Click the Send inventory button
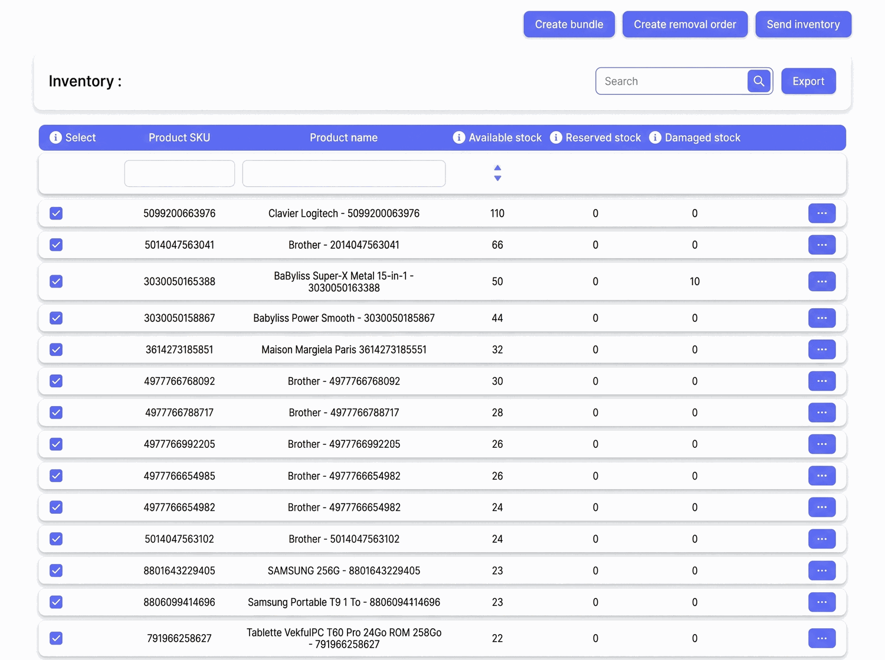This screenshot has height=660, width=885. (803, 24)
